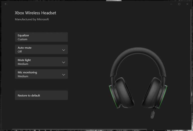Close the headset settings window

tap(187, 4)
